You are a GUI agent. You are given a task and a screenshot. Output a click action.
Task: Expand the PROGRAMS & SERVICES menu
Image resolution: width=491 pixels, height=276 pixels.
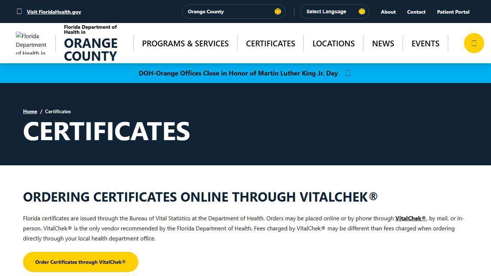185,43
